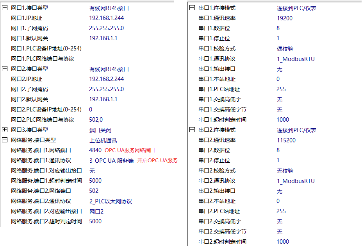Select the 网口2 IP address value 192.168.2.244
This screenshot has height=246, width=362.
pos(107,79)
